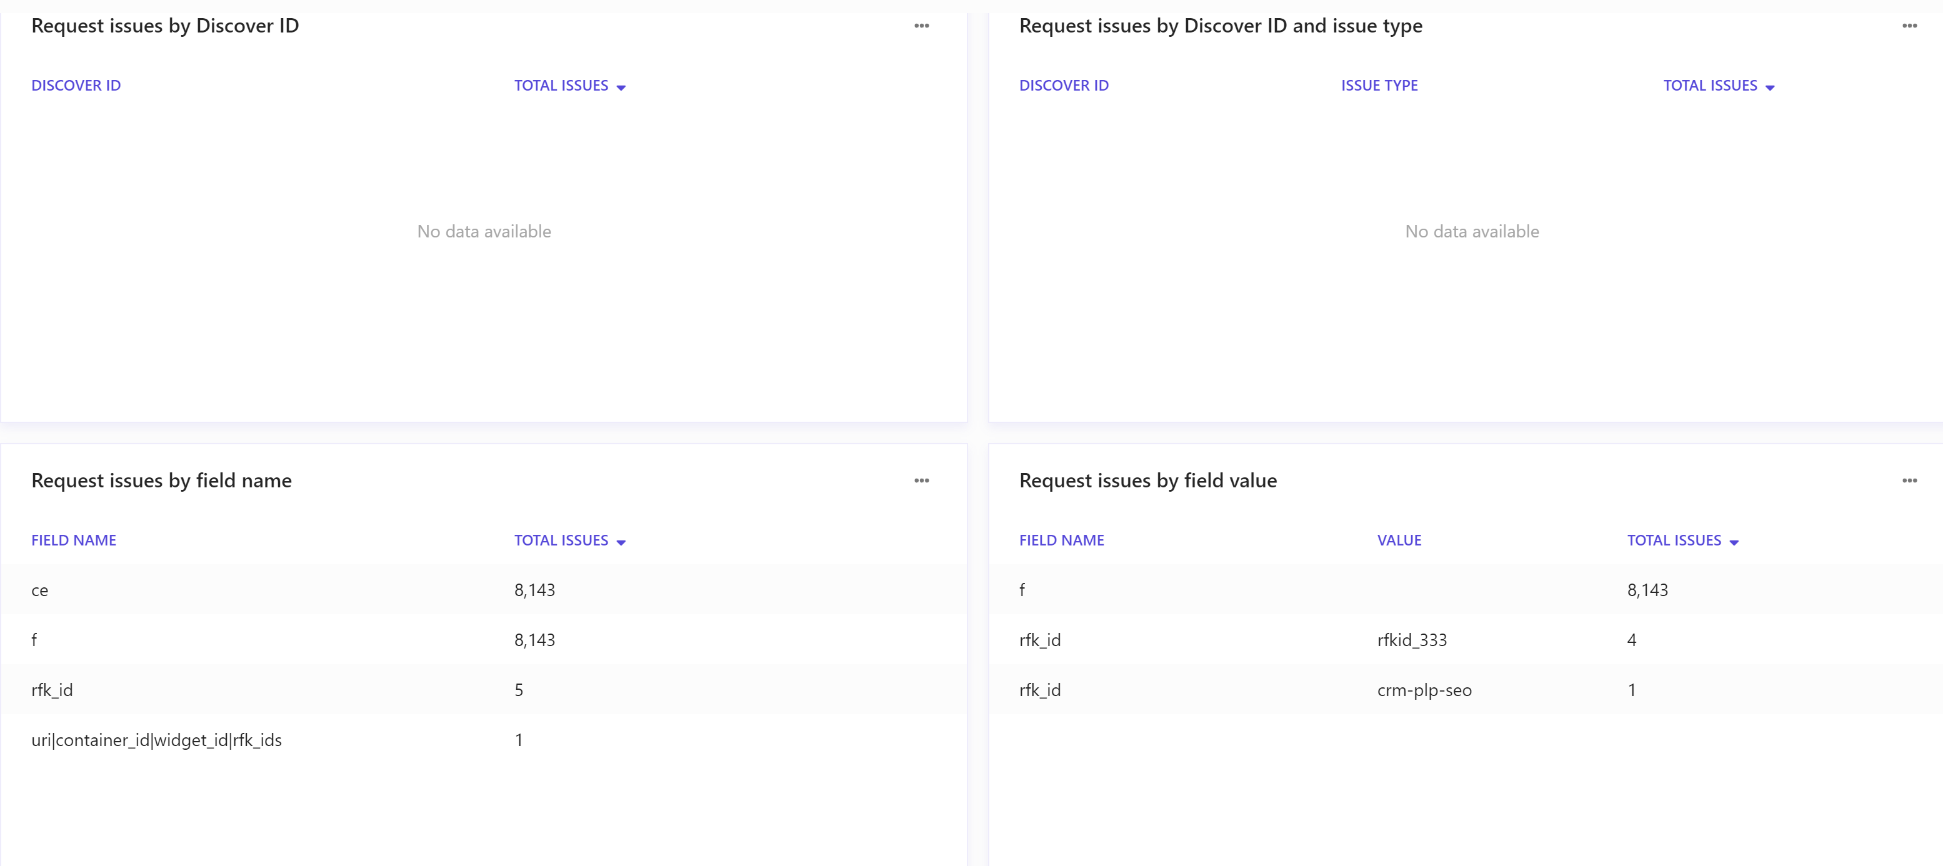Click the 8,143 total for 'ce'
The image size is (1943, 866).
point(535,590)
